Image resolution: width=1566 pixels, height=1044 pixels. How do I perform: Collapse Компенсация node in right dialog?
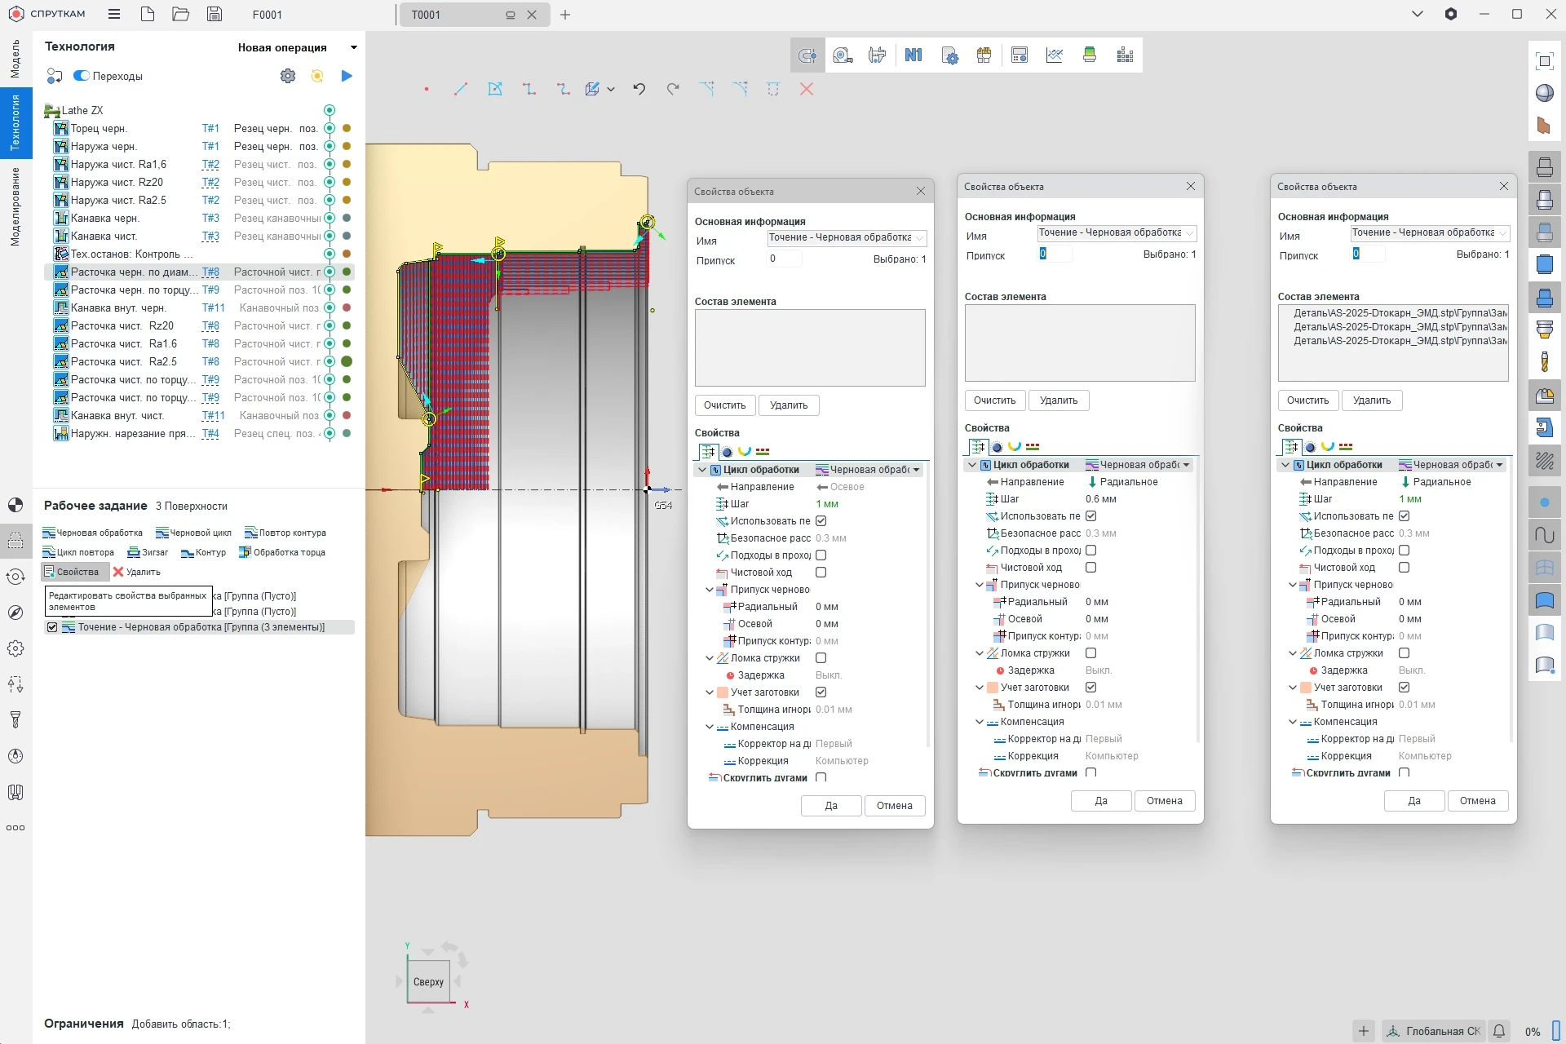tap(1293, 722)
